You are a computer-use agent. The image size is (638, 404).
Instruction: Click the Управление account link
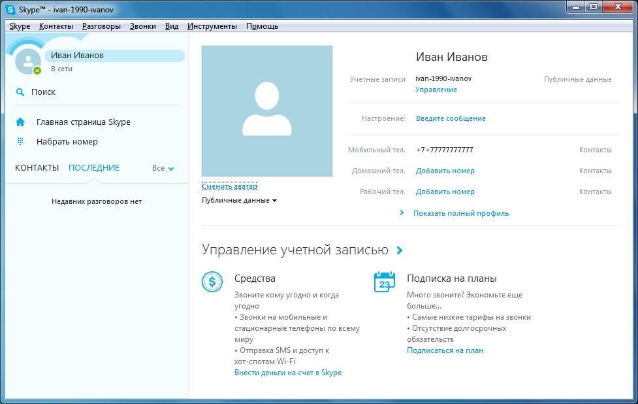pyautogui.click(x=436, y=90)
